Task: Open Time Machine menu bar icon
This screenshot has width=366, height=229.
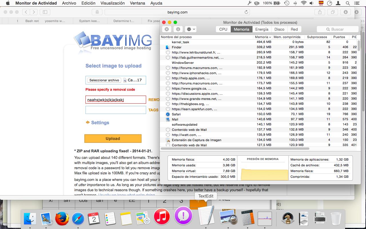Action: [x=287, y=3]
